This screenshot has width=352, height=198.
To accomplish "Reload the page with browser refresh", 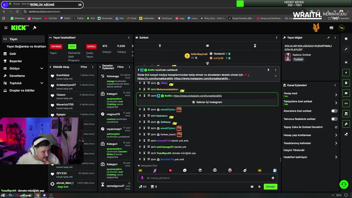I will (17, 12).
